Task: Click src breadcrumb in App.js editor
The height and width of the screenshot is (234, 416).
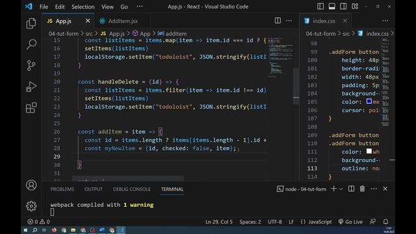Action: point(89,34)
